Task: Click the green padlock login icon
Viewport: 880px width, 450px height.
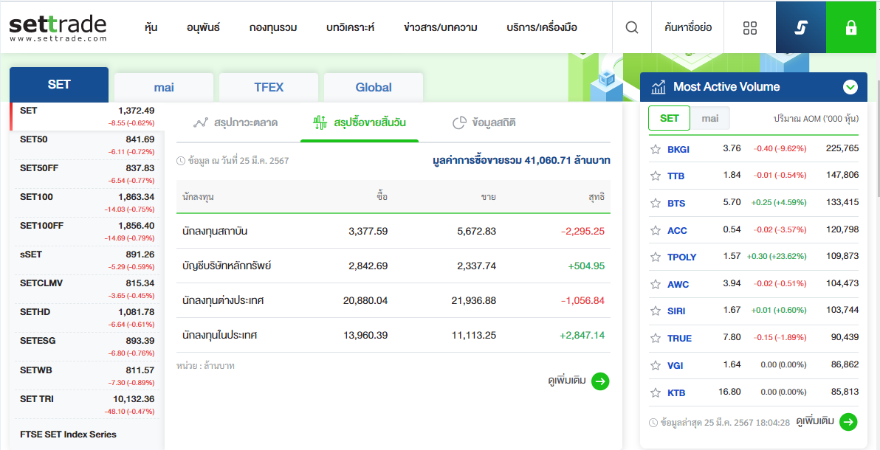Action: coord(850,27)
